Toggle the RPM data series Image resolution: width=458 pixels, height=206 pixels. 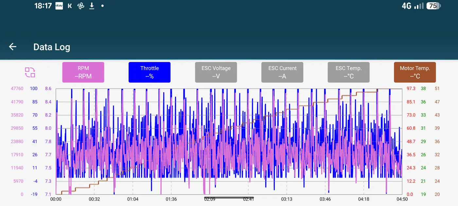tap(83, 72)
